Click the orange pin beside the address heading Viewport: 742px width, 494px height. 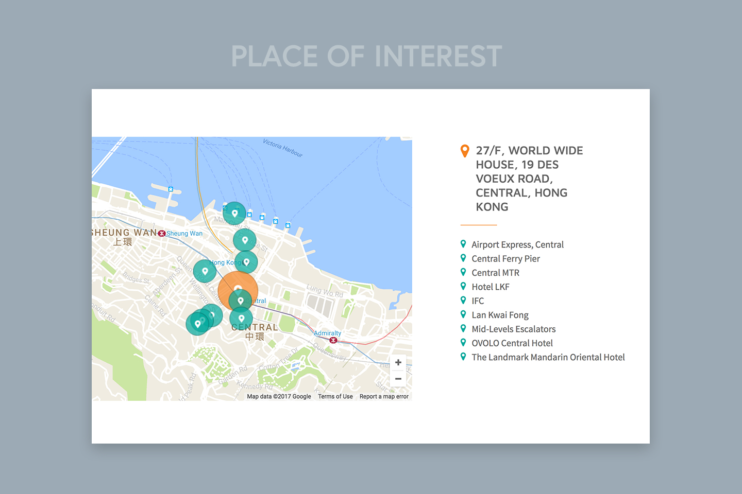click(x=465, y=151)
